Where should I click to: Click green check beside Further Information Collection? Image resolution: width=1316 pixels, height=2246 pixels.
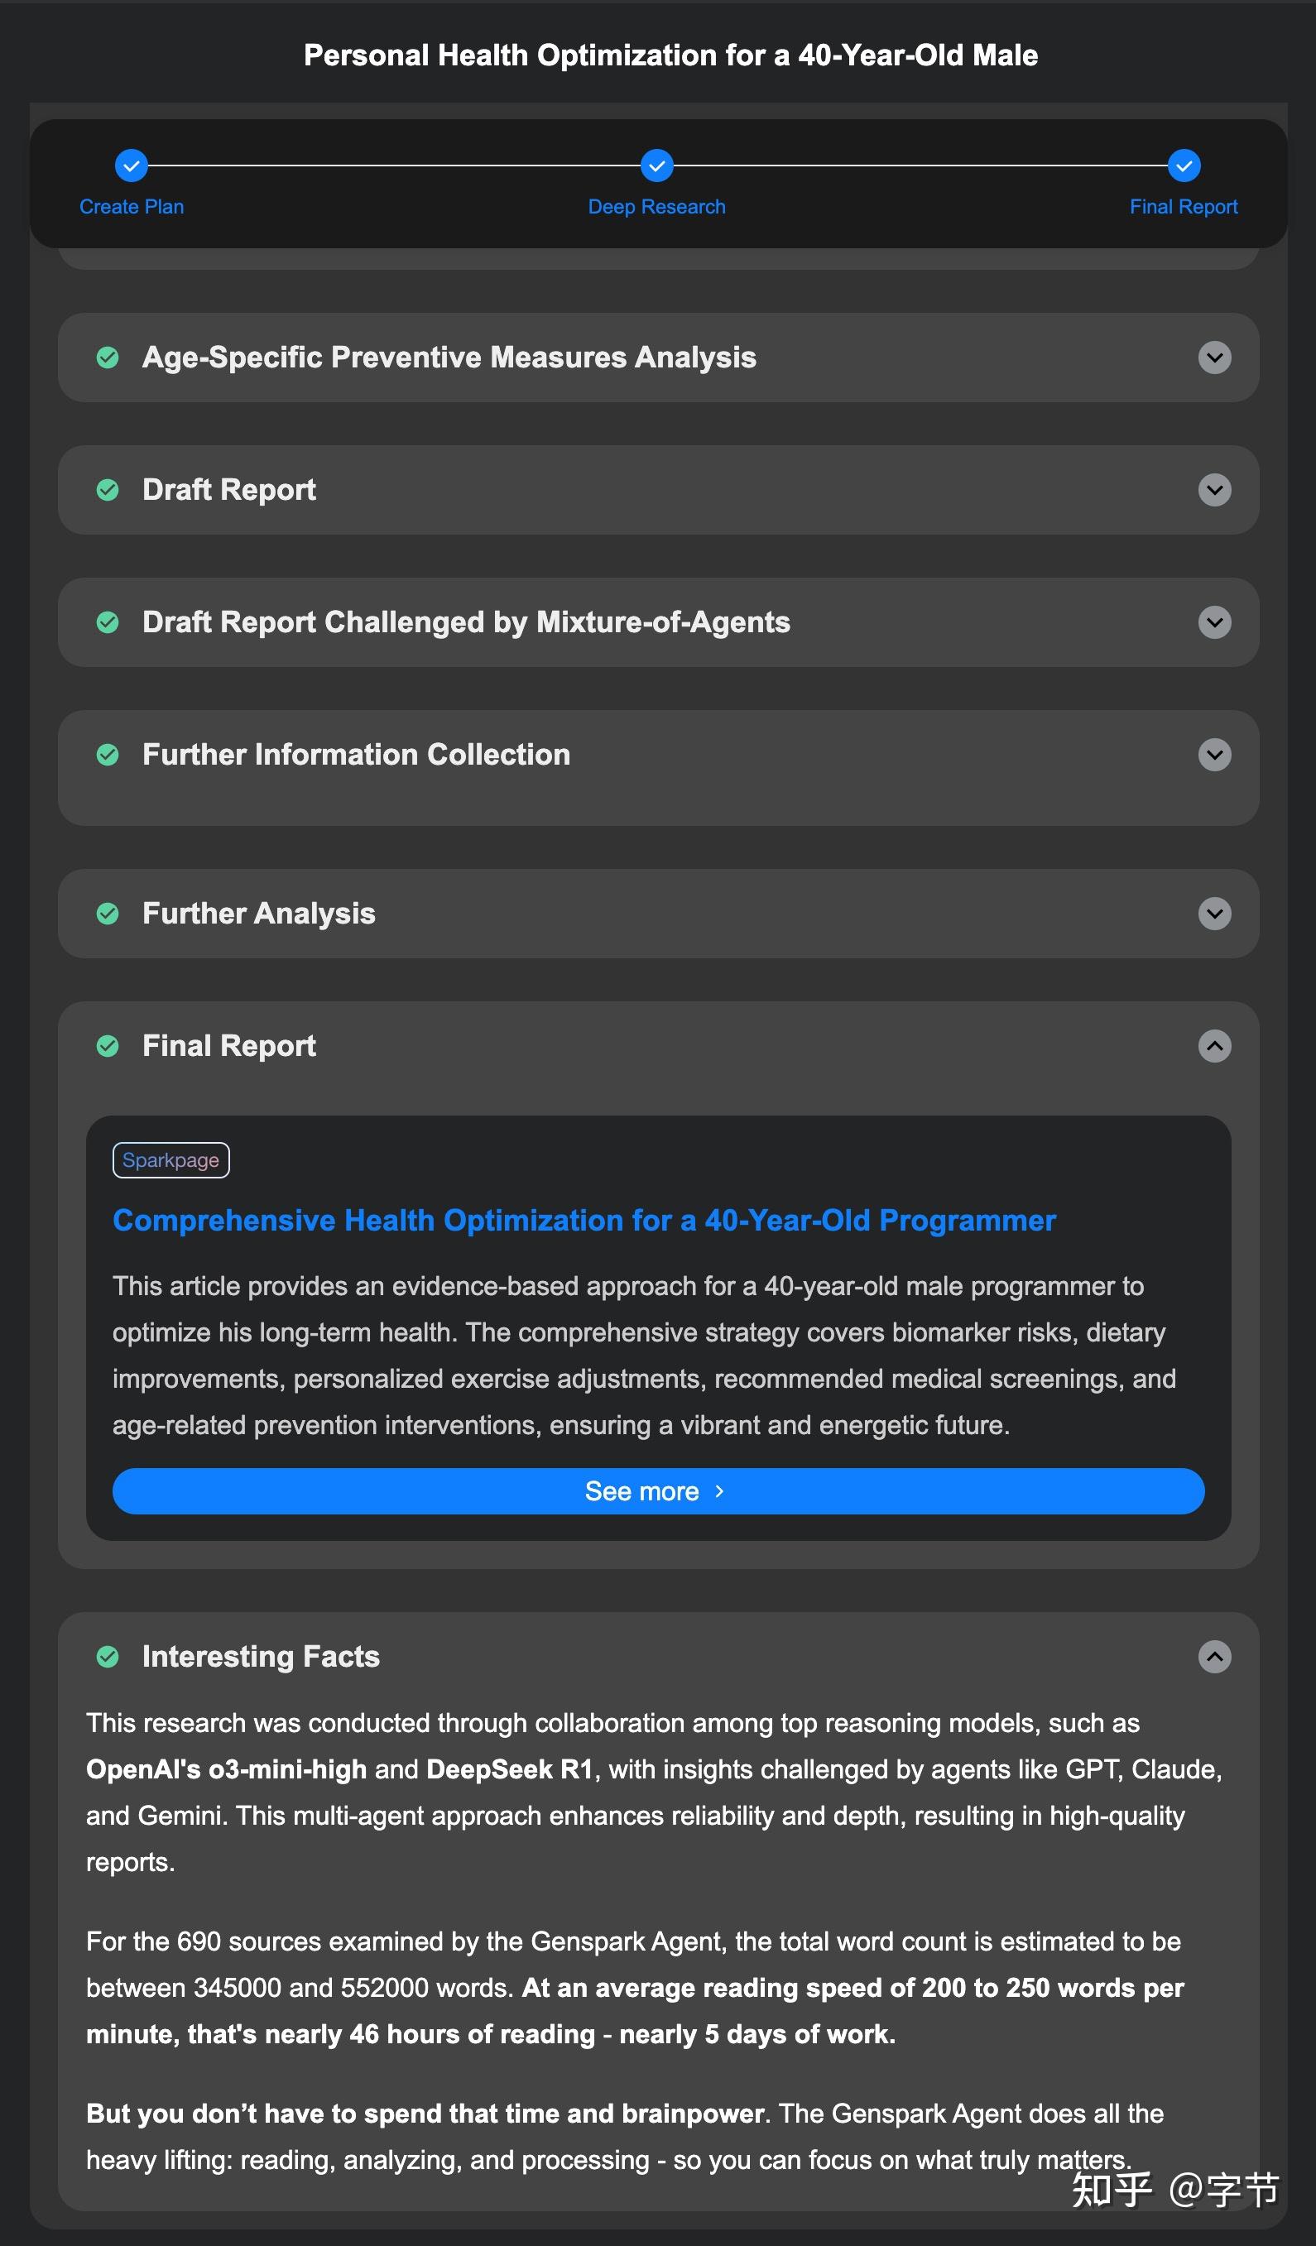click(x=108, y=755)
